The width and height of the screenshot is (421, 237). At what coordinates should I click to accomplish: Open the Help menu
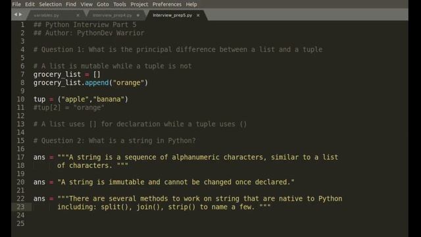click(x=191, y=5)
